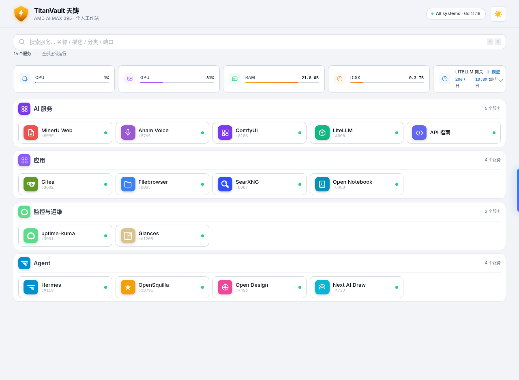Click the MinerU Web green status dot

pos(106,133)
